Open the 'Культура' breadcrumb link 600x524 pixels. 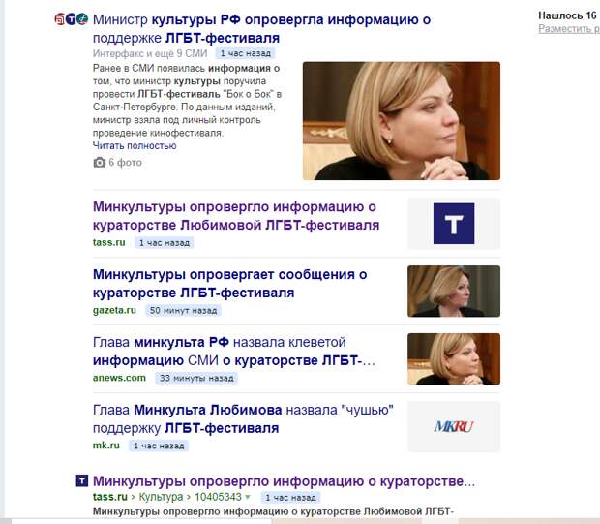click(161, 497)
